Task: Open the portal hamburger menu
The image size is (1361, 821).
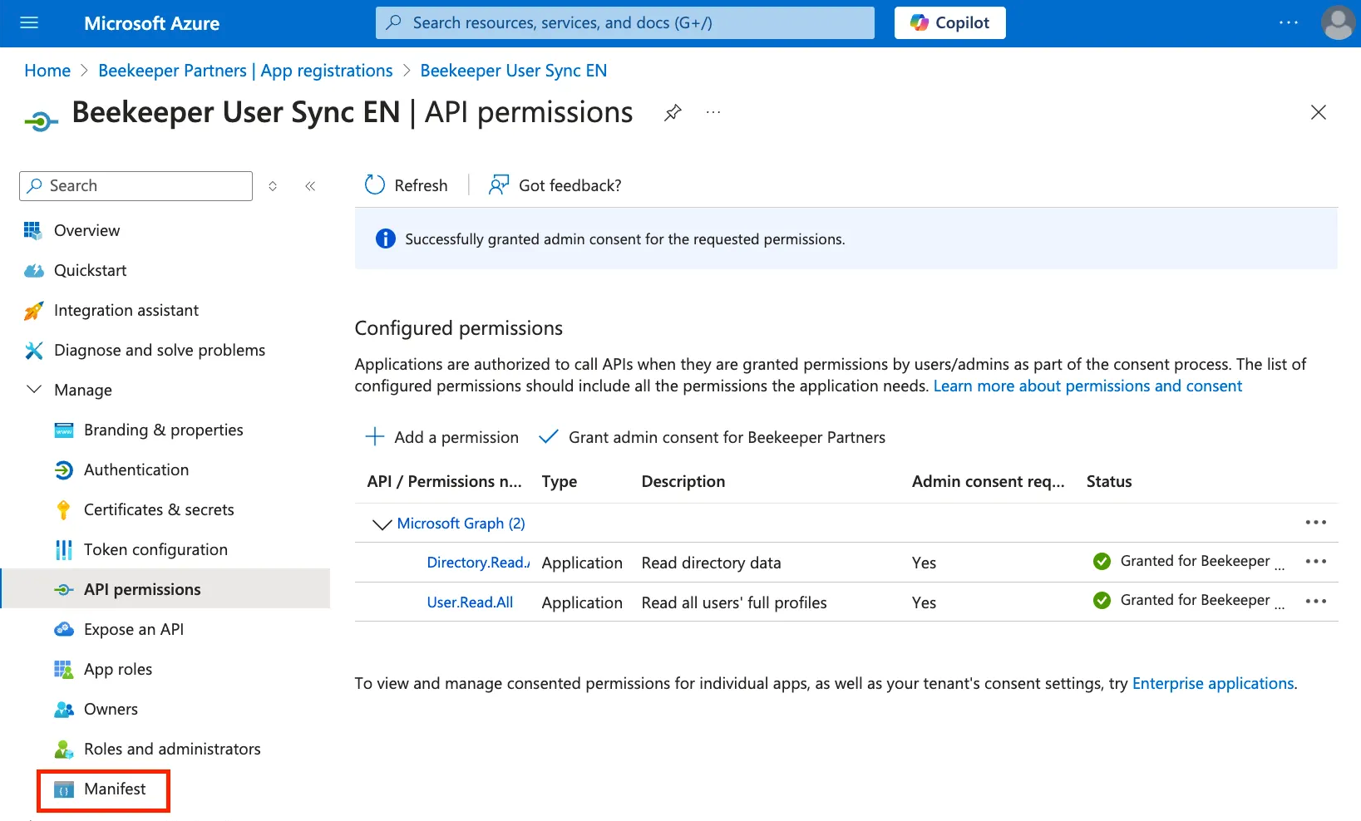Action: (x=29, y=23)
